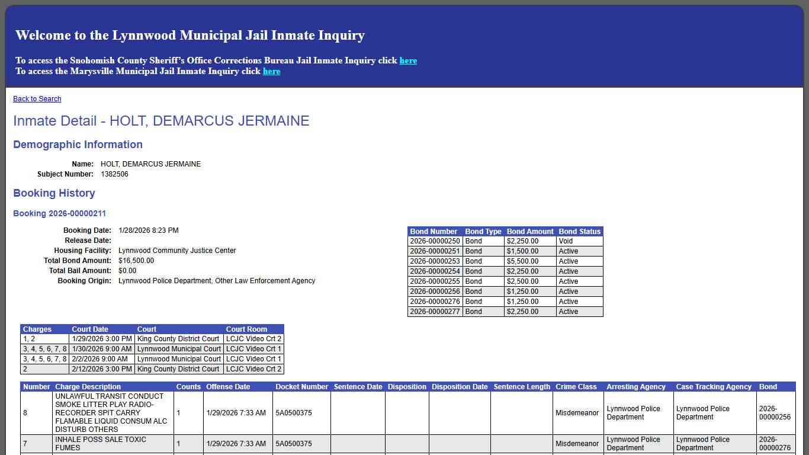Select the Booking 2026-00000211 heading
The height and width of the screenshot is (455, 809).
click(59, 213)
